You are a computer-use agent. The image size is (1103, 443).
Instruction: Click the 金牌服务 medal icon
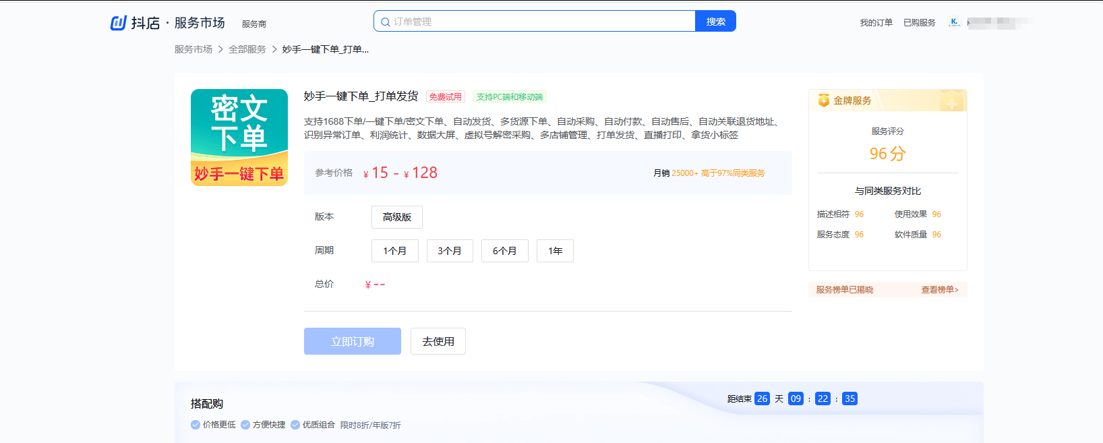click(x=824, y=100)
